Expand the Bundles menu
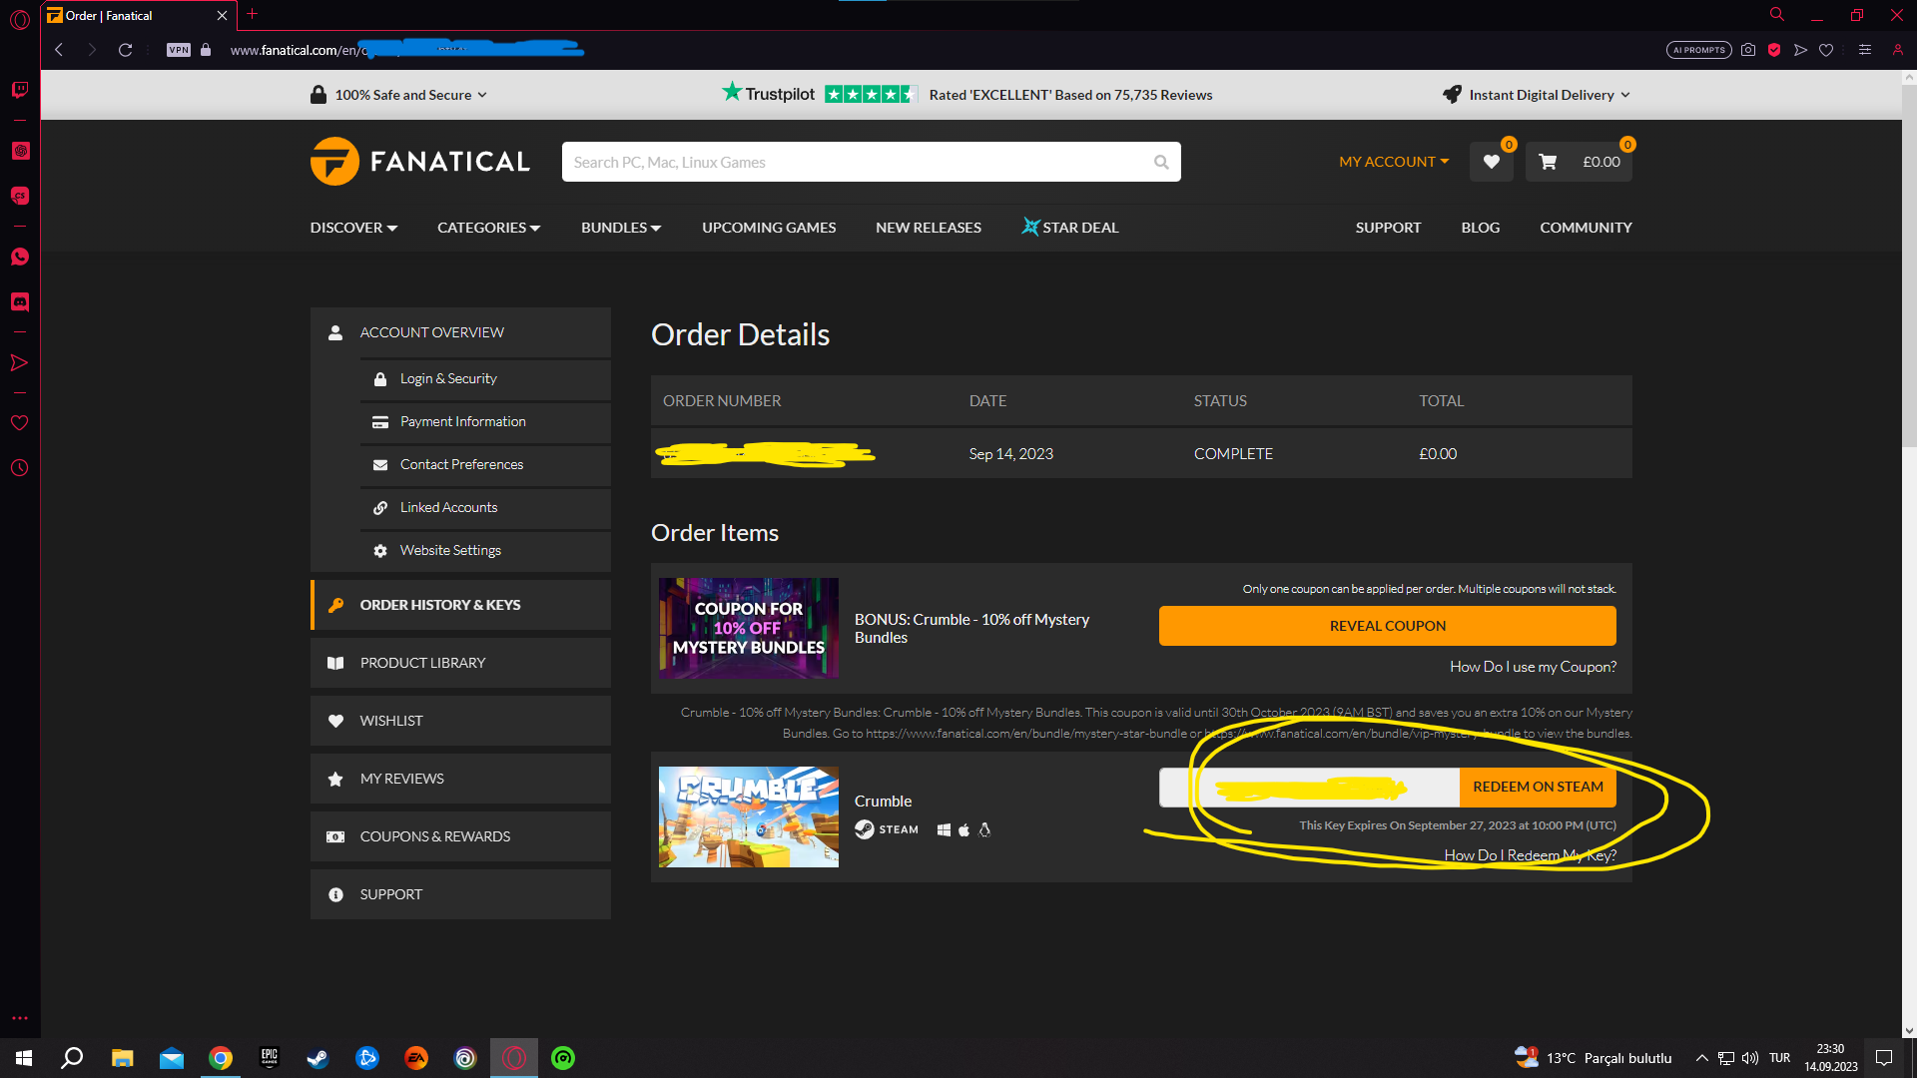Viewport: 1917px width, 1078px height. coord(621,228)
